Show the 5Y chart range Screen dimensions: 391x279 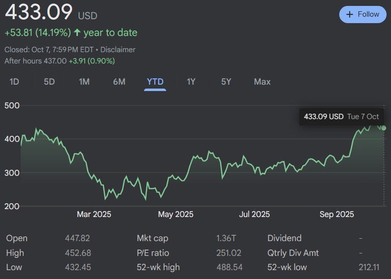point(226,82)
